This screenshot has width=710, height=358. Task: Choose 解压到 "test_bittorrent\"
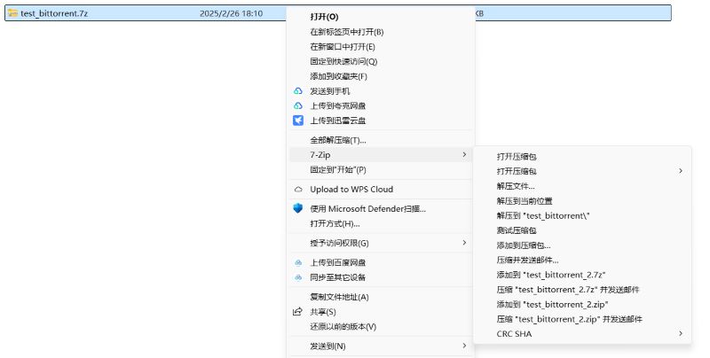click(x=543, y=215)
